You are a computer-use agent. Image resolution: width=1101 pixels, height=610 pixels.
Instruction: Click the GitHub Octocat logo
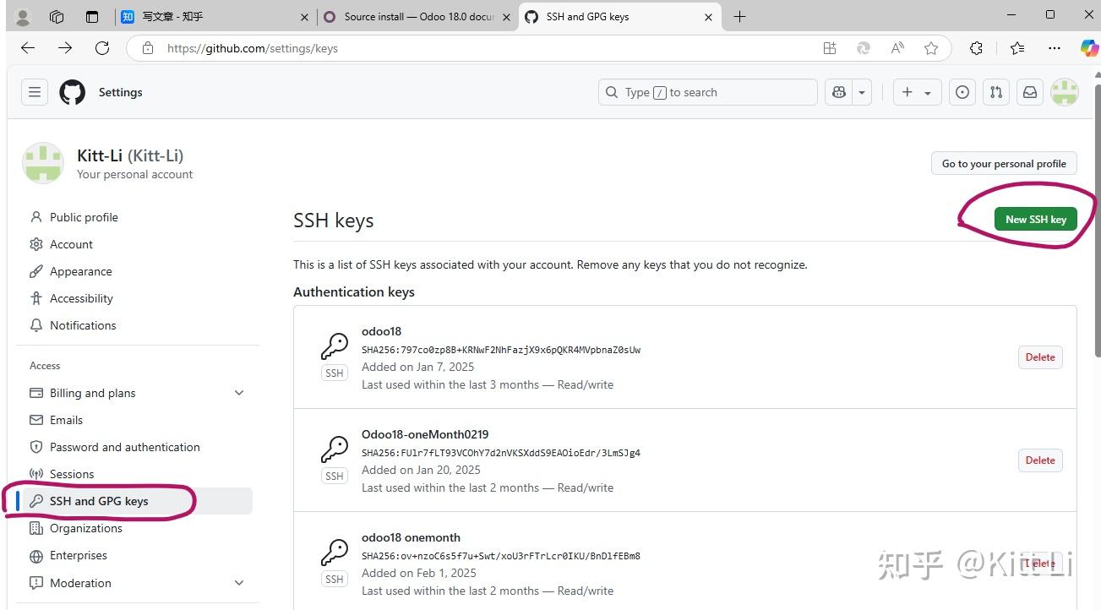coord(73,92)
